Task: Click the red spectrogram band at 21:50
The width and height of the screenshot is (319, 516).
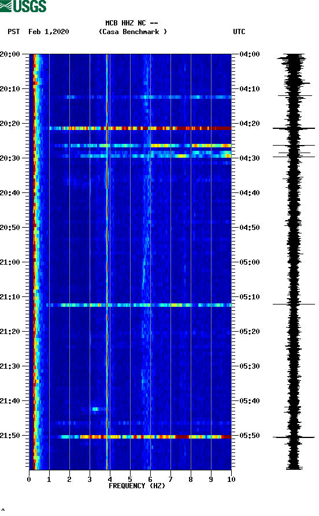Action: 144,437
